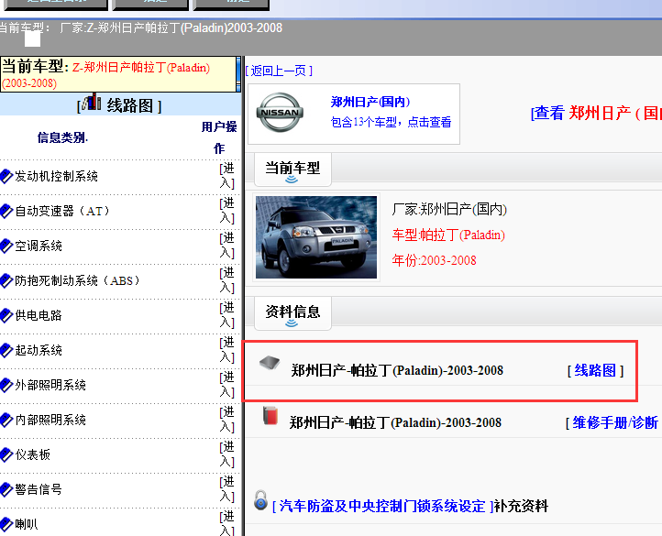Click the book icon beside 发动机控制系统
662x536 pixels.
click(6, 176)
